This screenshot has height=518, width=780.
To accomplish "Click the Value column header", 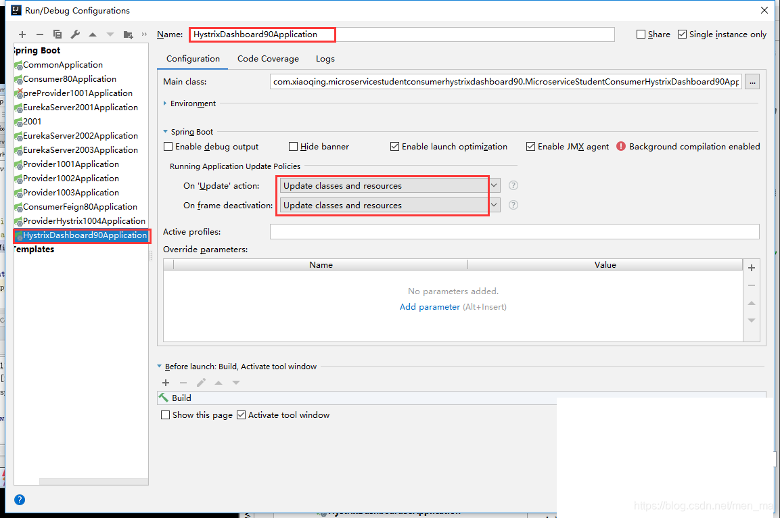I will (605, 265).
